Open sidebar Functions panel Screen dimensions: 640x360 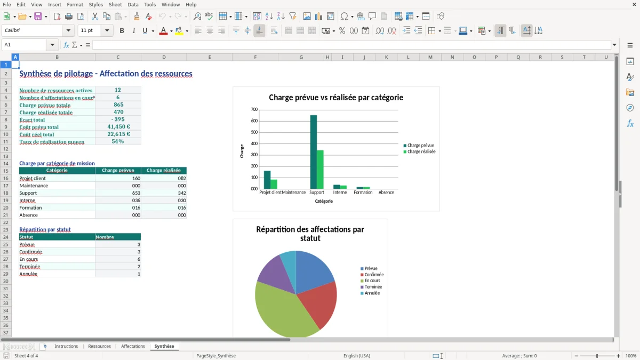[x=630, y=124]
